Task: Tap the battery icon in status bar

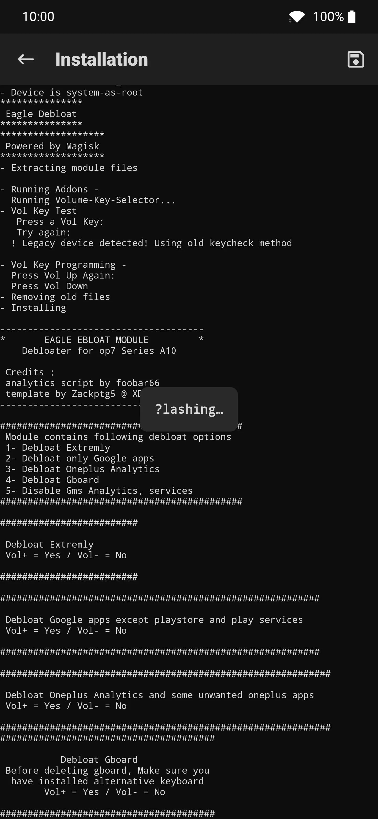Action: [352, 17]
